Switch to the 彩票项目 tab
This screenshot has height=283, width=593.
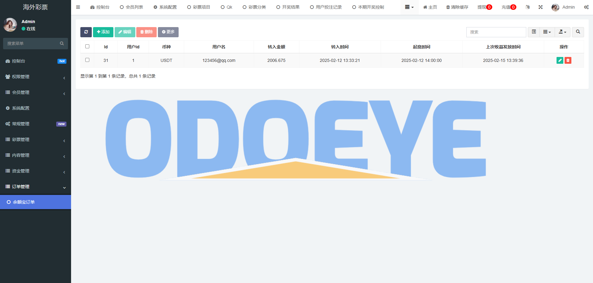[199, 7]
